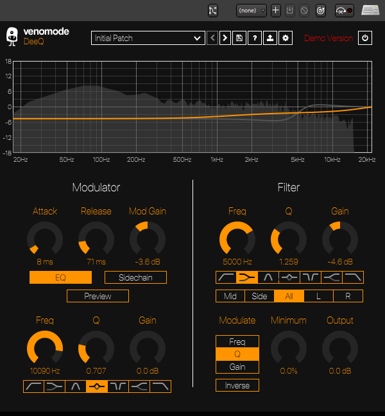Select high-shelf shape in Modulator section
This screenshot has width=385, height=416.
(x=139, y=386)
